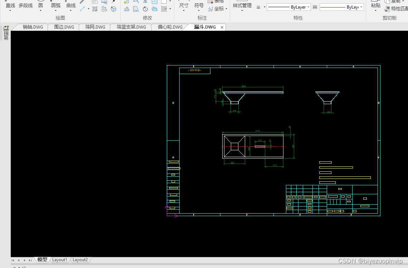Screen dimensions: 408x268
Task: Expand the 坐标 dropdown arrow
Action: tap(227, 9)
